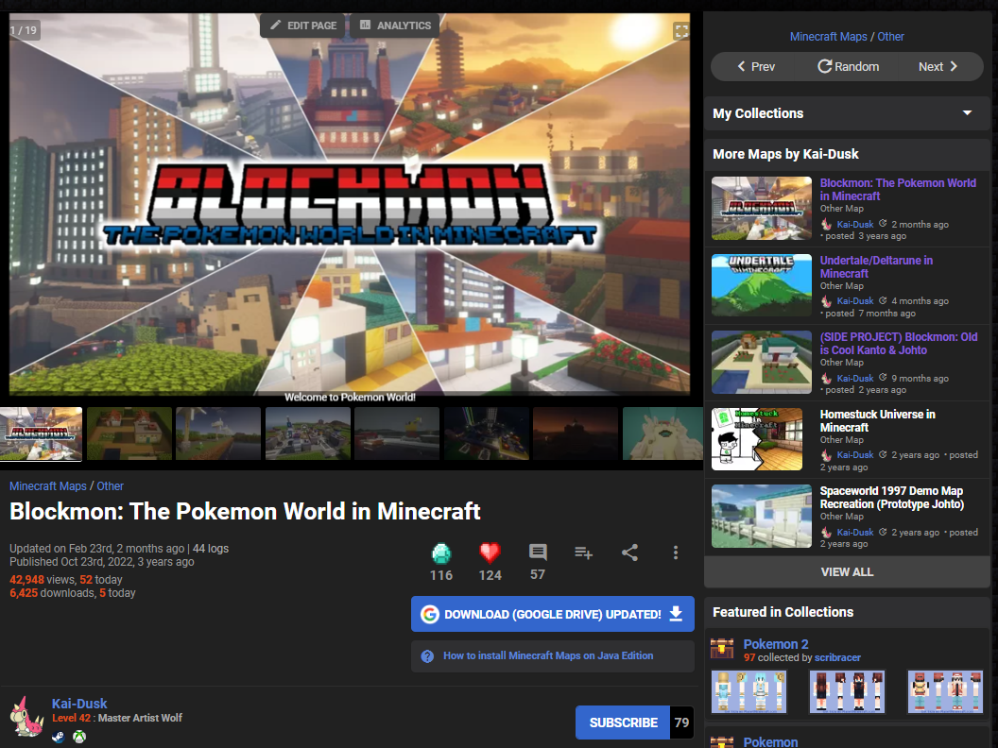This screenshot has height=748, width=998.
Task: Click Download (Google Drive) Updated button
Action: click(552, 614)
